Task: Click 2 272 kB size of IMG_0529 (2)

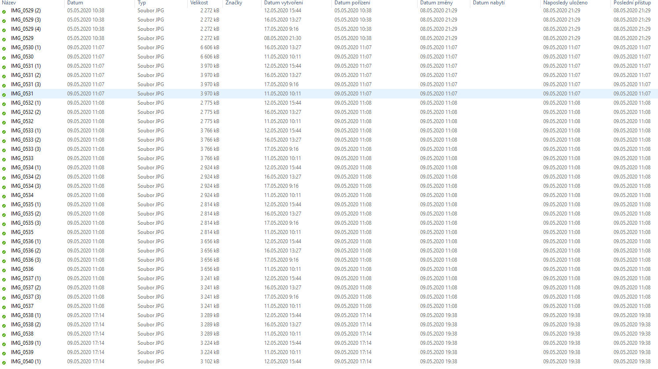Action: point(210,11)
